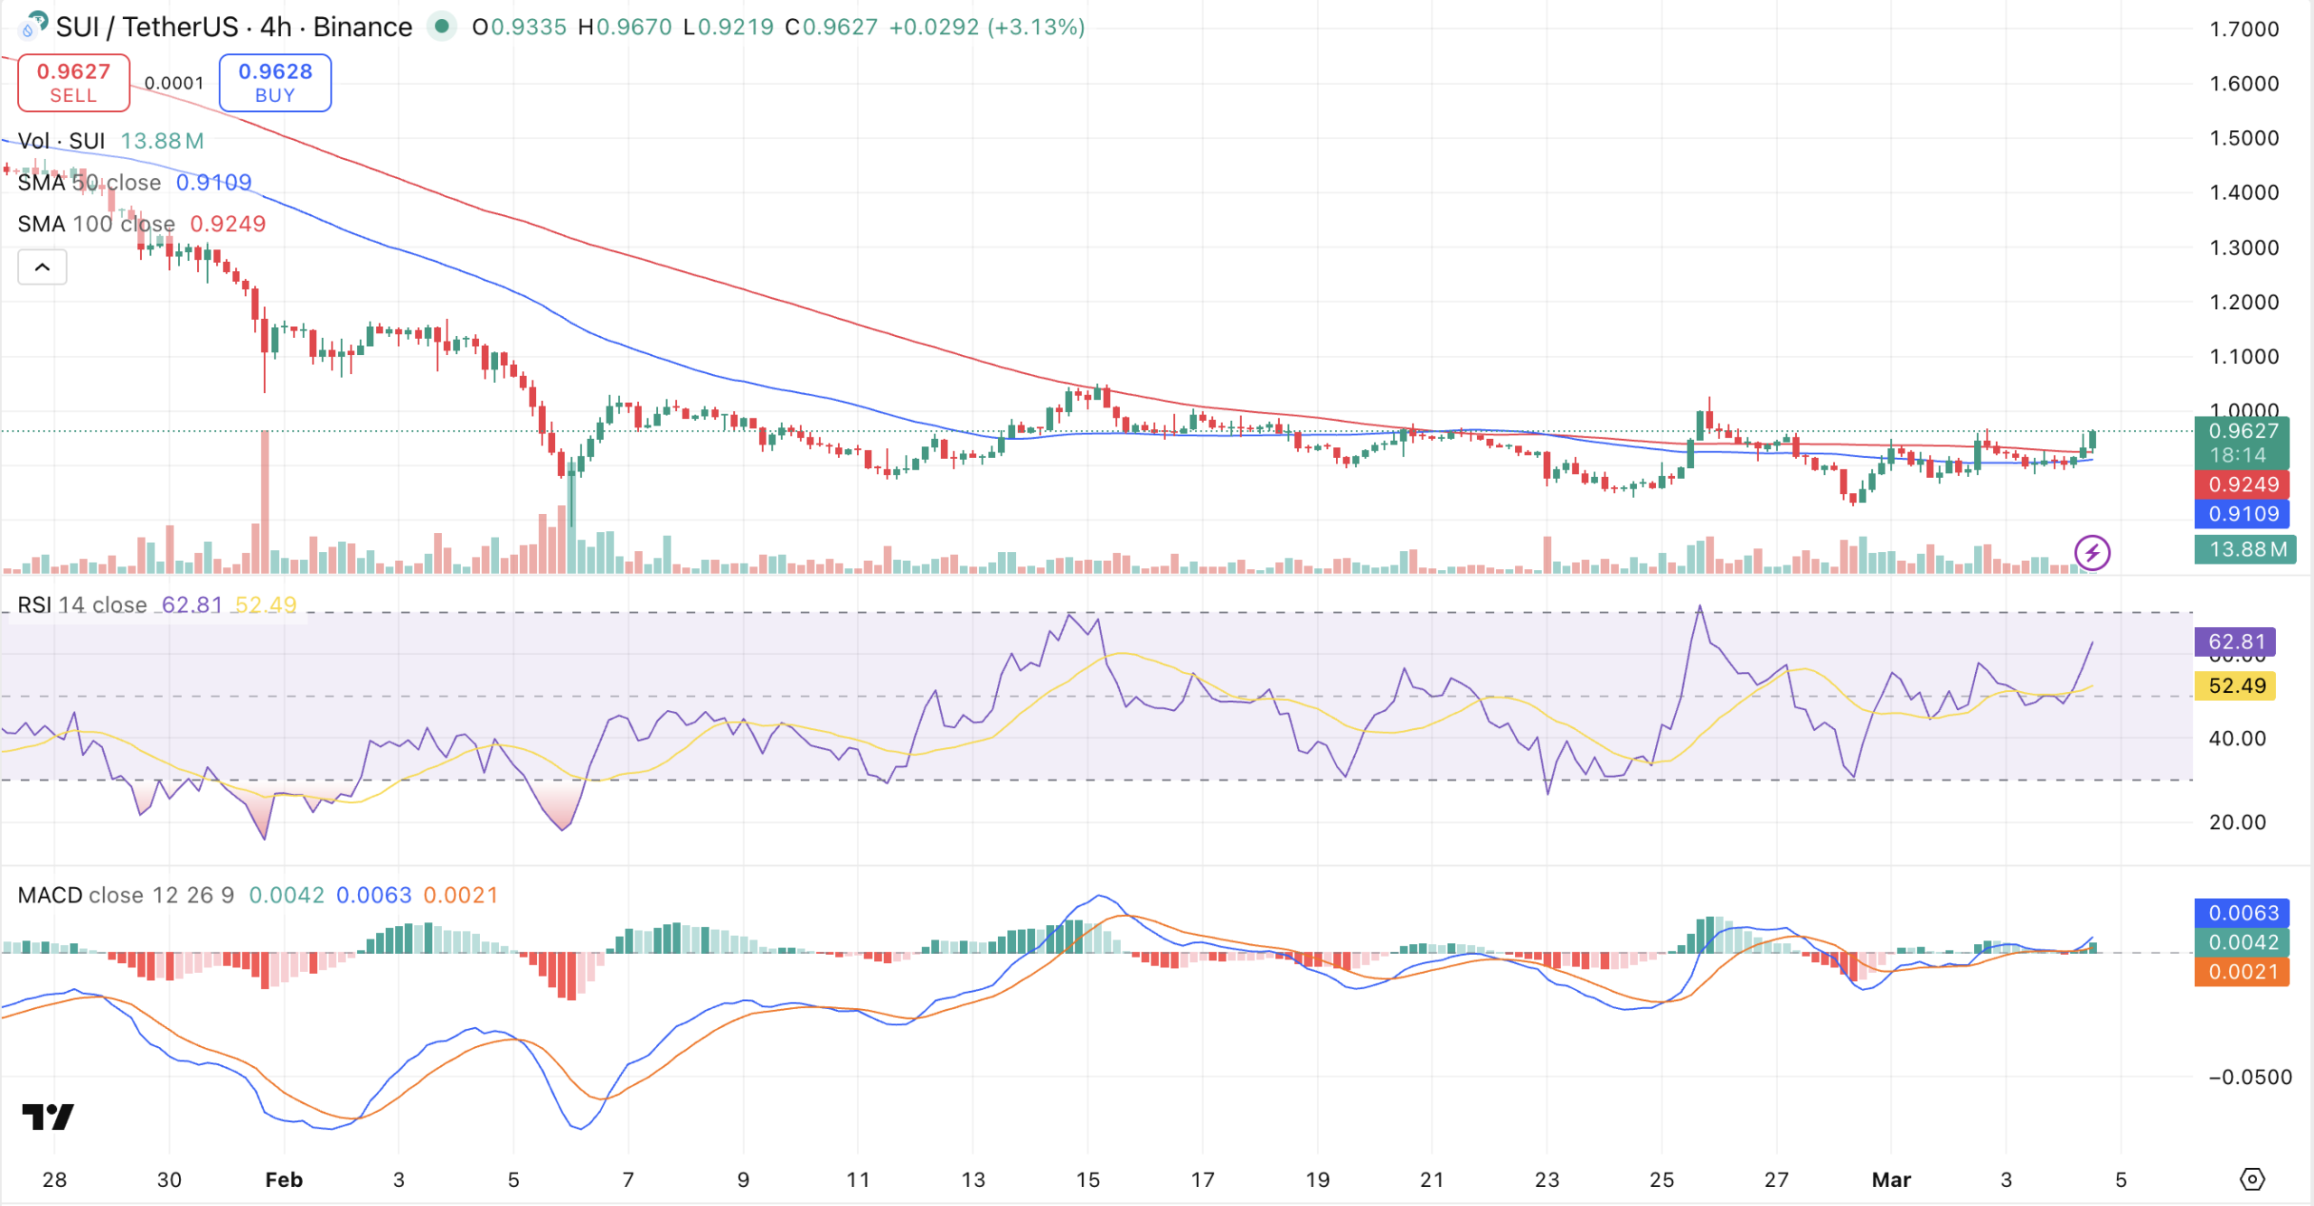2314x1206 pixels.
Task: Toggle the SMA 50 close indicator label
Action: 90,182
